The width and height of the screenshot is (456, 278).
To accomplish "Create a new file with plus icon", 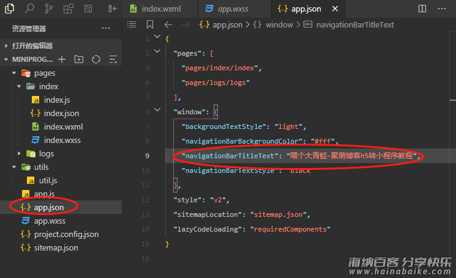I will (62, 59).
